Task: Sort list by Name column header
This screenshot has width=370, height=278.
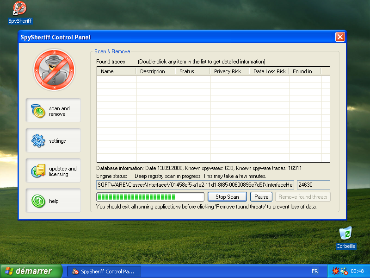Action: point(117,71)
